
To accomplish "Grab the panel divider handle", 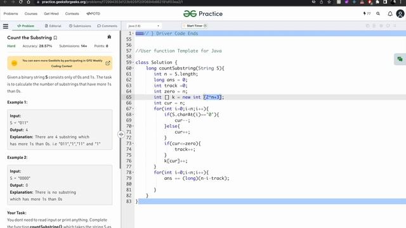I will point(121,134).
